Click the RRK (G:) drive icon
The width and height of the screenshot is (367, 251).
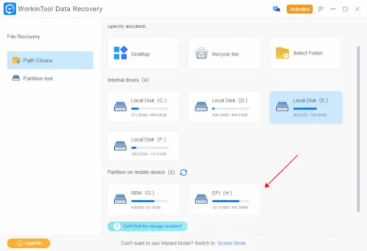(120, 199)
